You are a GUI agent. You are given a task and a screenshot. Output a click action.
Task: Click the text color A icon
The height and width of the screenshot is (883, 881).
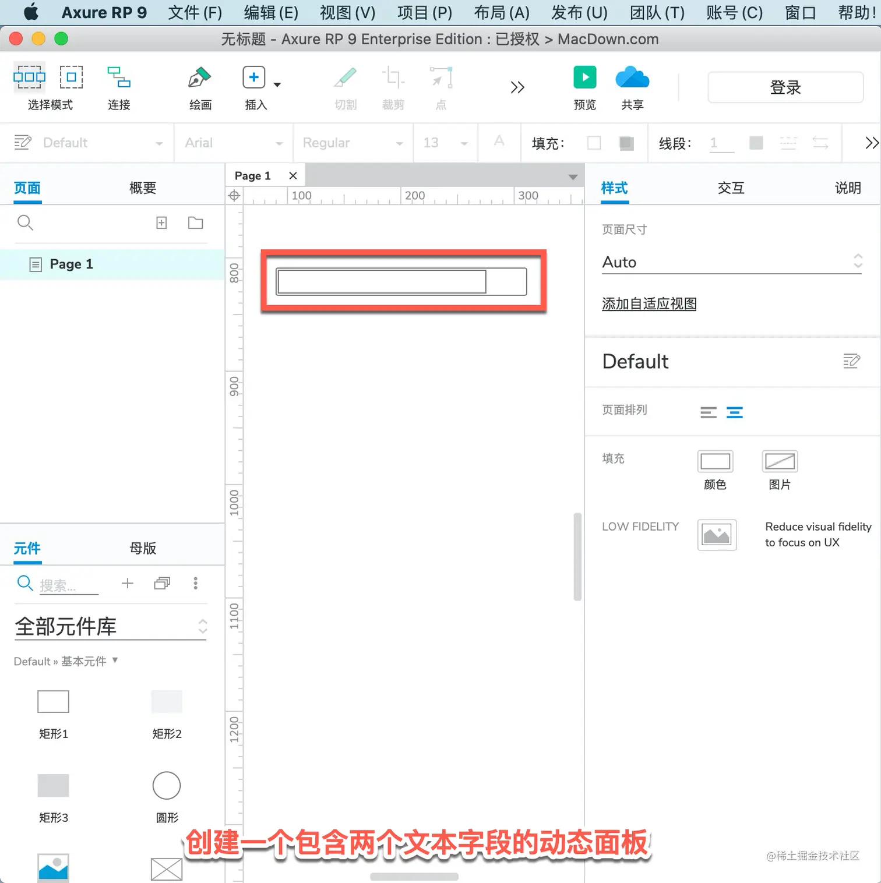(499, 140)
